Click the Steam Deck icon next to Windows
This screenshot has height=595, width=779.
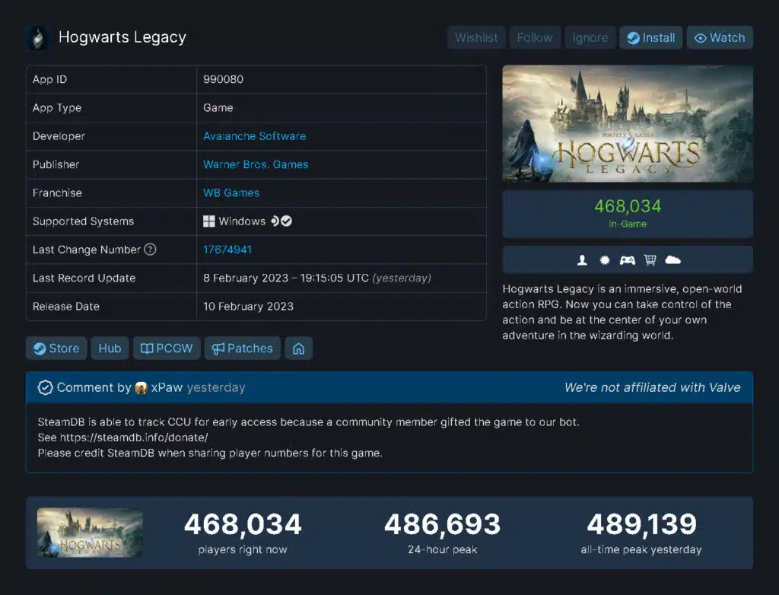[275, 221]
